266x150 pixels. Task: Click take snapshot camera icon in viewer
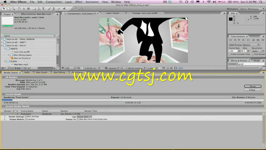tap(99, 68)
